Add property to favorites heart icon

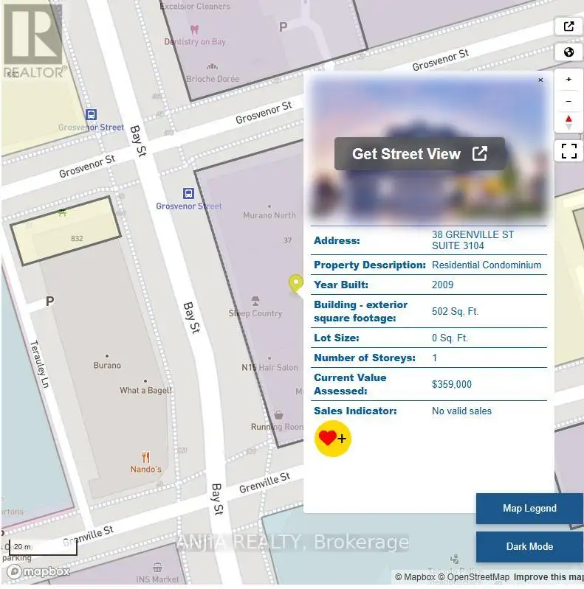pos(333,439)
